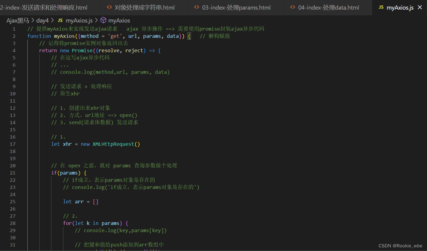Select line number 17 in the gutter
The image size is (427, 251).
point(13,144)
